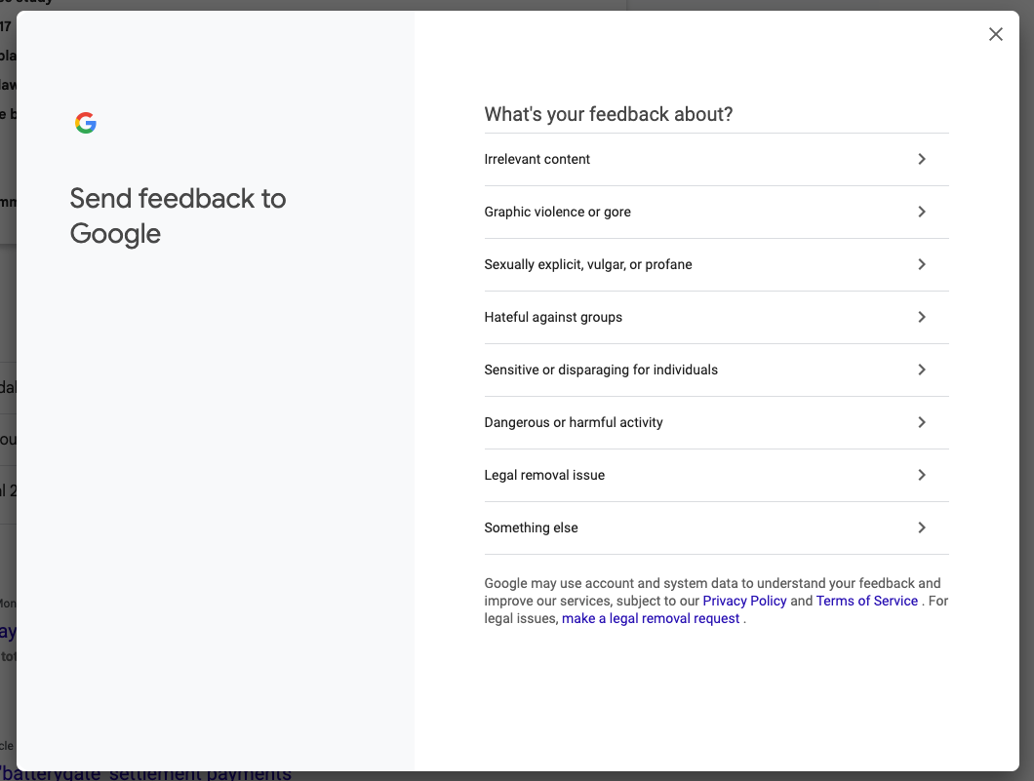Choose Graphic violence or gore option
This screenshot has width=1034, height=781.
[x=557, y=212]
